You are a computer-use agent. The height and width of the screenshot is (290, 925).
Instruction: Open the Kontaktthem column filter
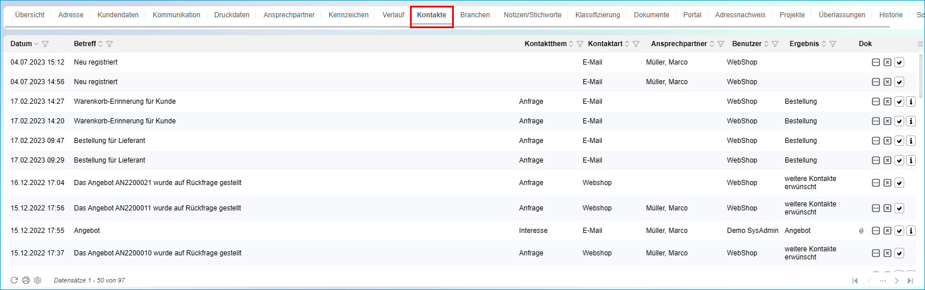click(580, 44)
